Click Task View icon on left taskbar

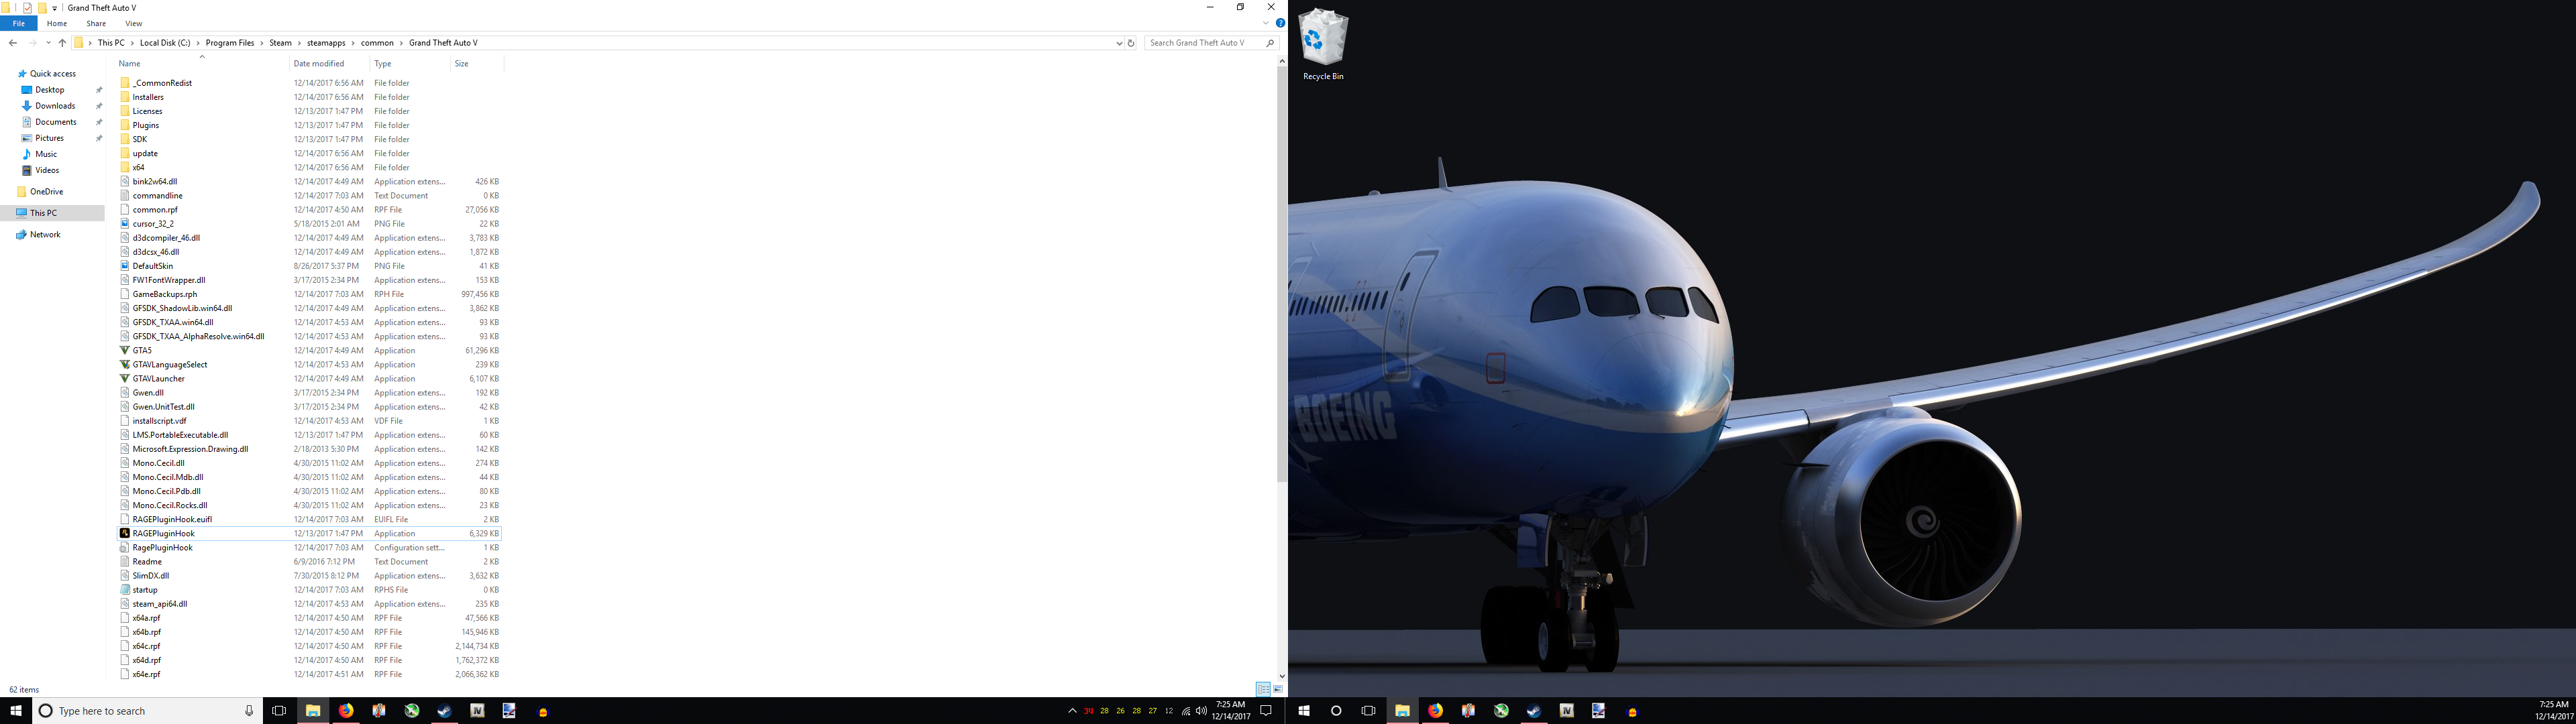click(279, 711)
